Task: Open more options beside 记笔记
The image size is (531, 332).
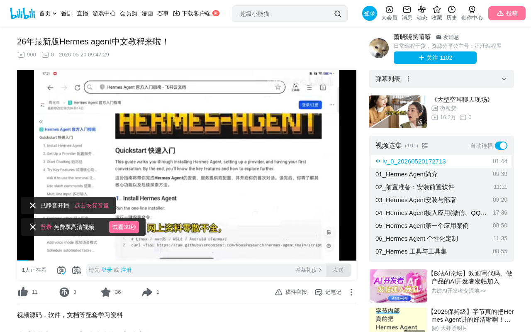Action: [x=351, y=292]
